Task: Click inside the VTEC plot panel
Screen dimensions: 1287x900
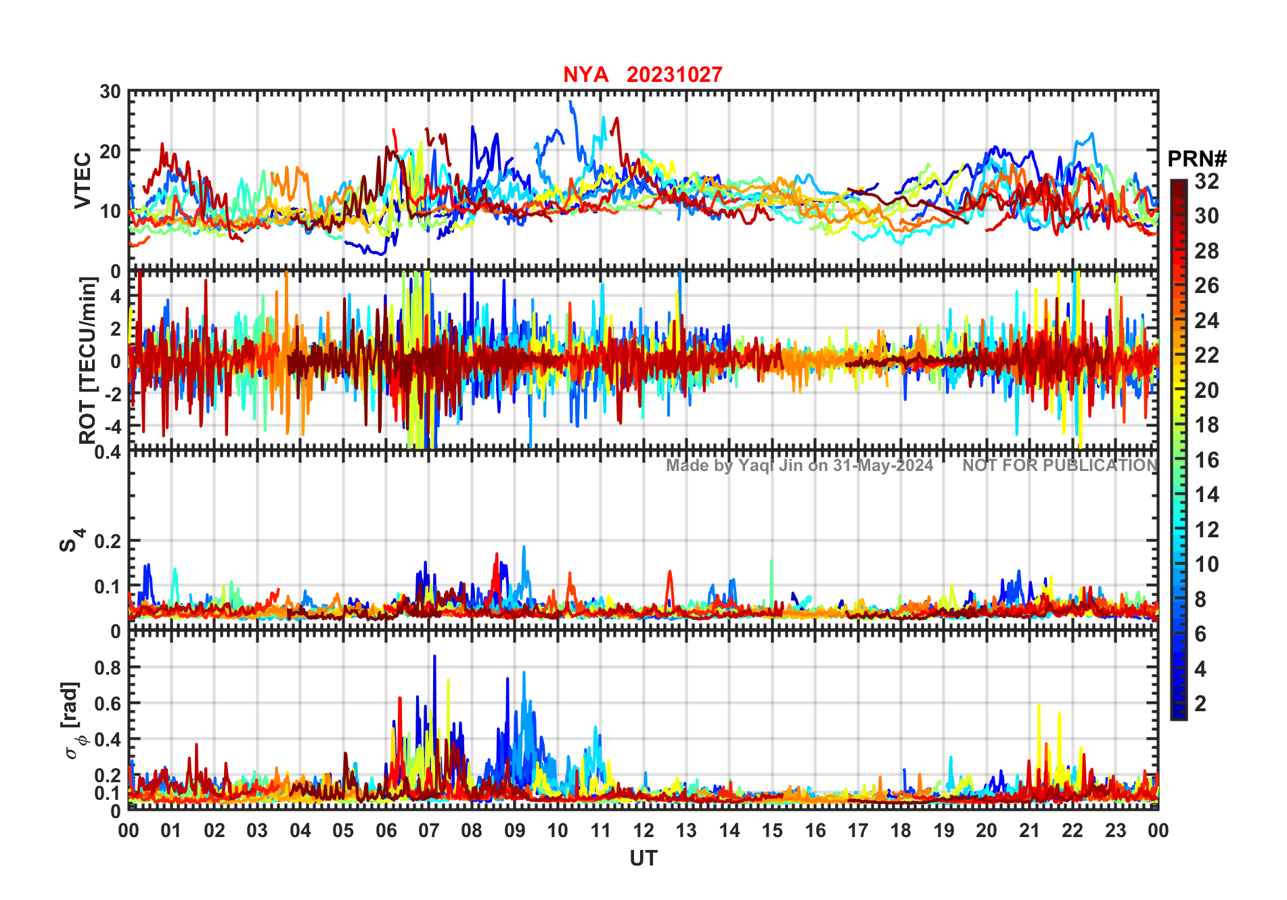Action: 643,180
